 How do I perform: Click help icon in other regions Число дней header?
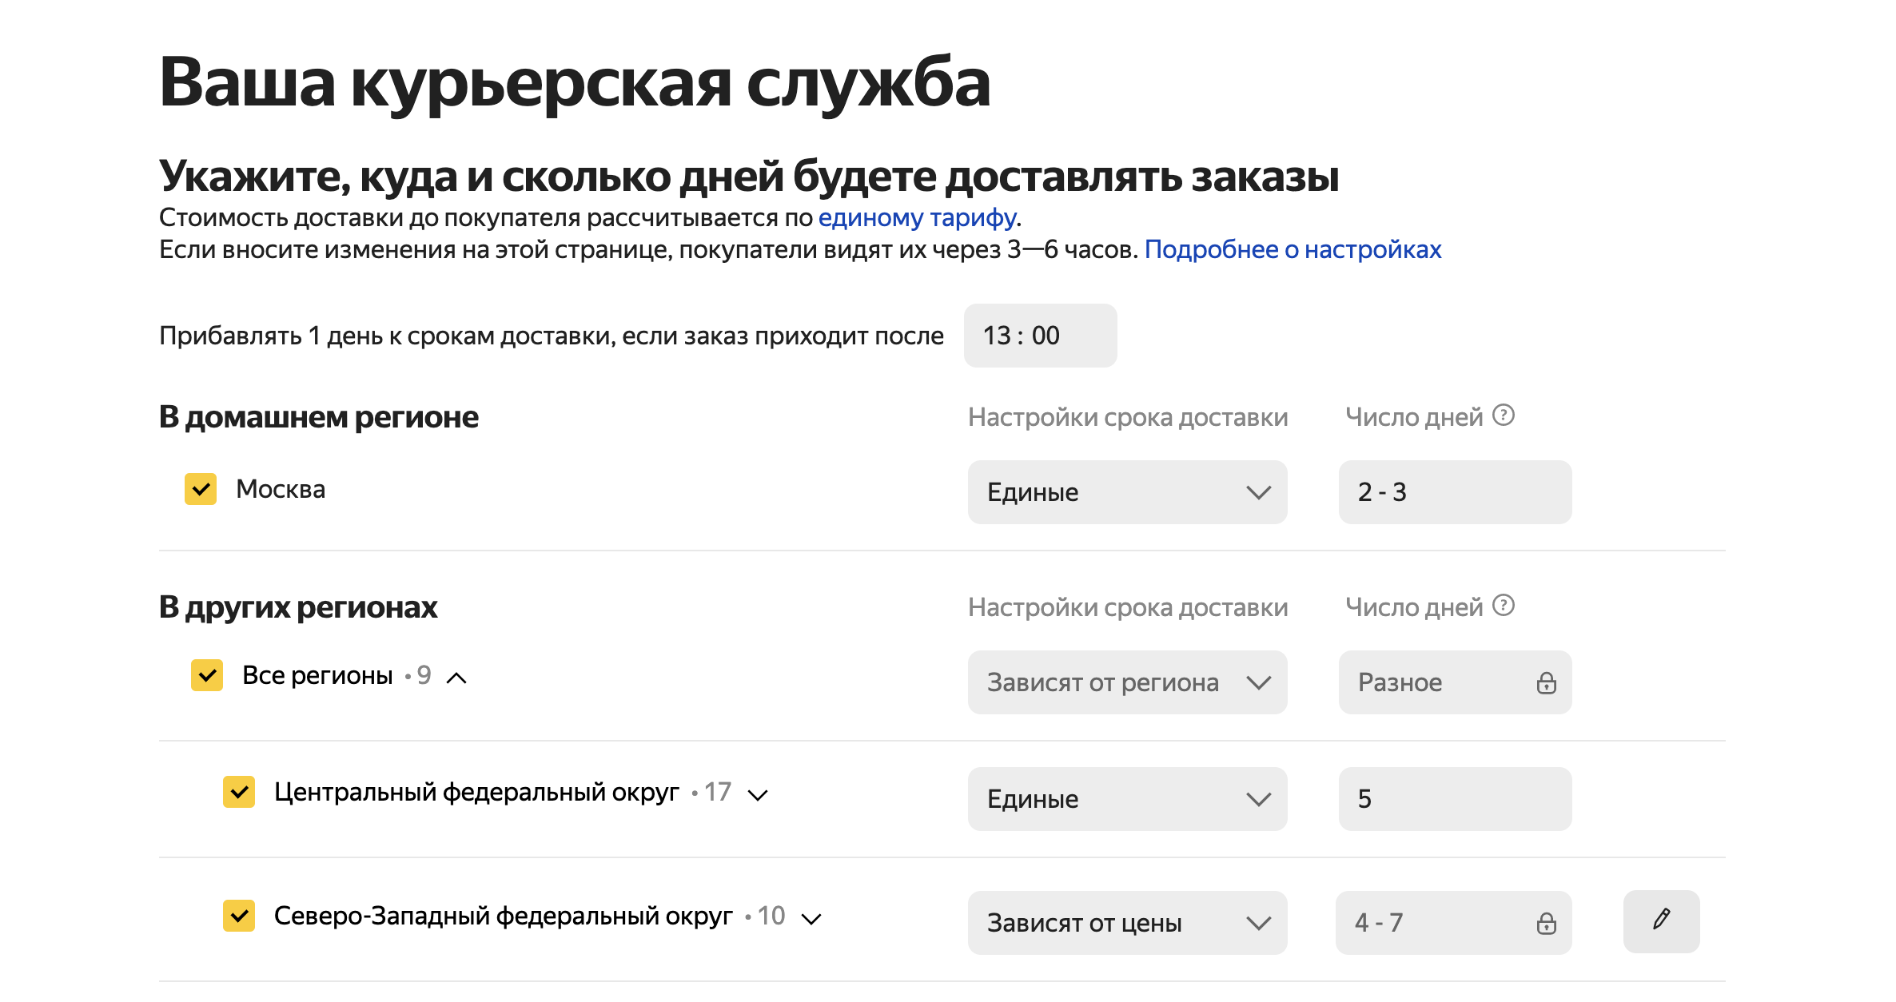(1504, 606)
